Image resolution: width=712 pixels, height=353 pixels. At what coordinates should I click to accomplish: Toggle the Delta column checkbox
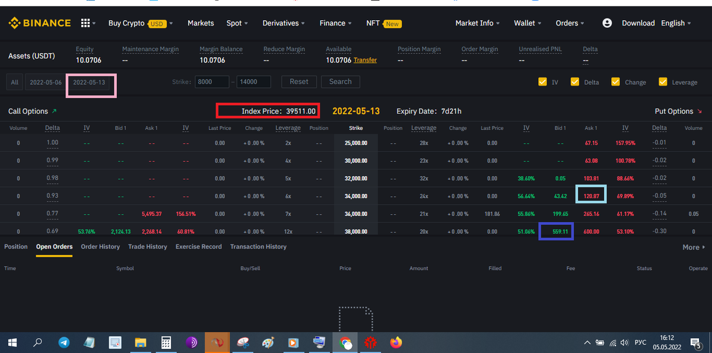[x=575, y=82]
